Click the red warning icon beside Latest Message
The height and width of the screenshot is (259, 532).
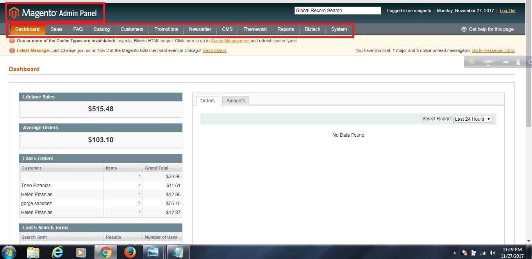tap(12, 50)
